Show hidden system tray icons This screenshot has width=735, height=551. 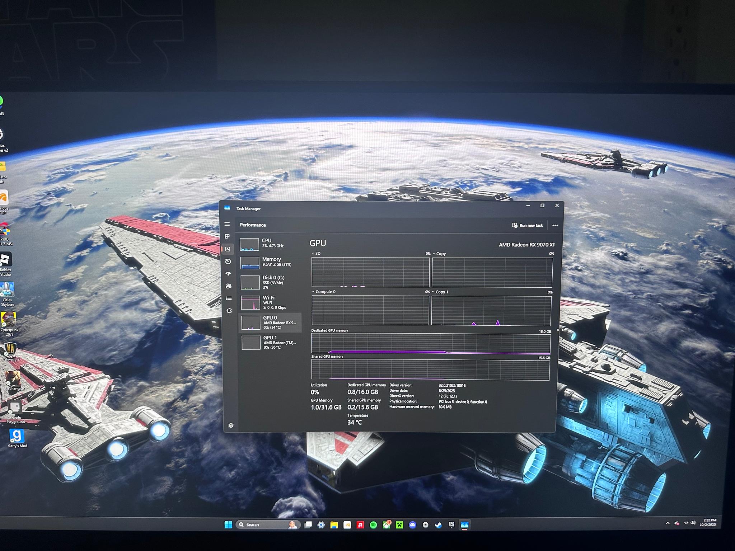pos(668,523)
